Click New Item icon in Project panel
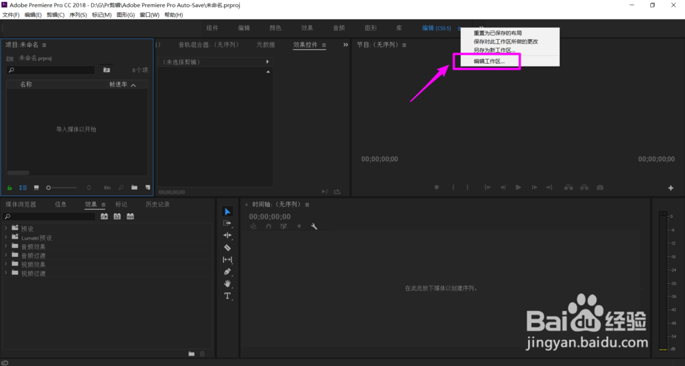The width and height of the screenshot is (685, 366). tap(148, 188)
